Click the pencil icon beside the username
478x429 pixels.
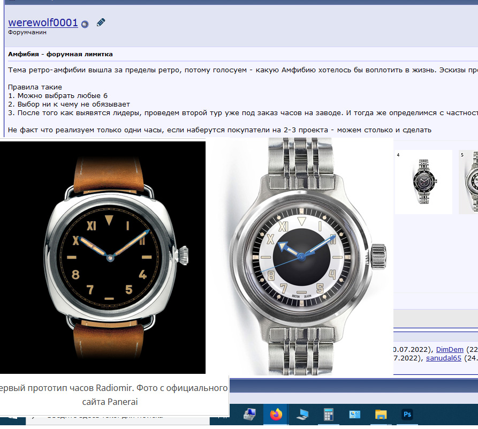[101, 22]
